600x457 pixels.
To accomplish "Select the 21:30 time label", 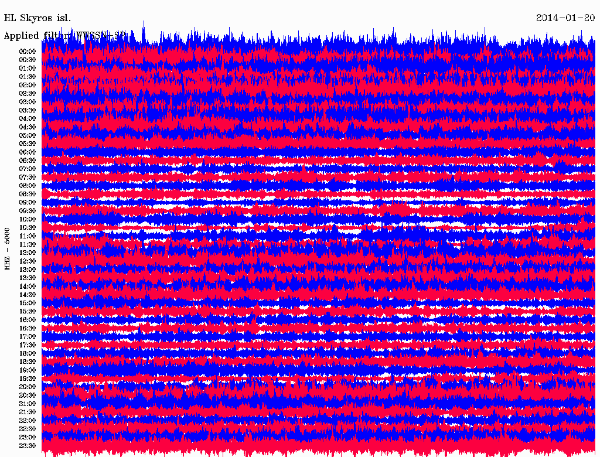I will 28,412.
